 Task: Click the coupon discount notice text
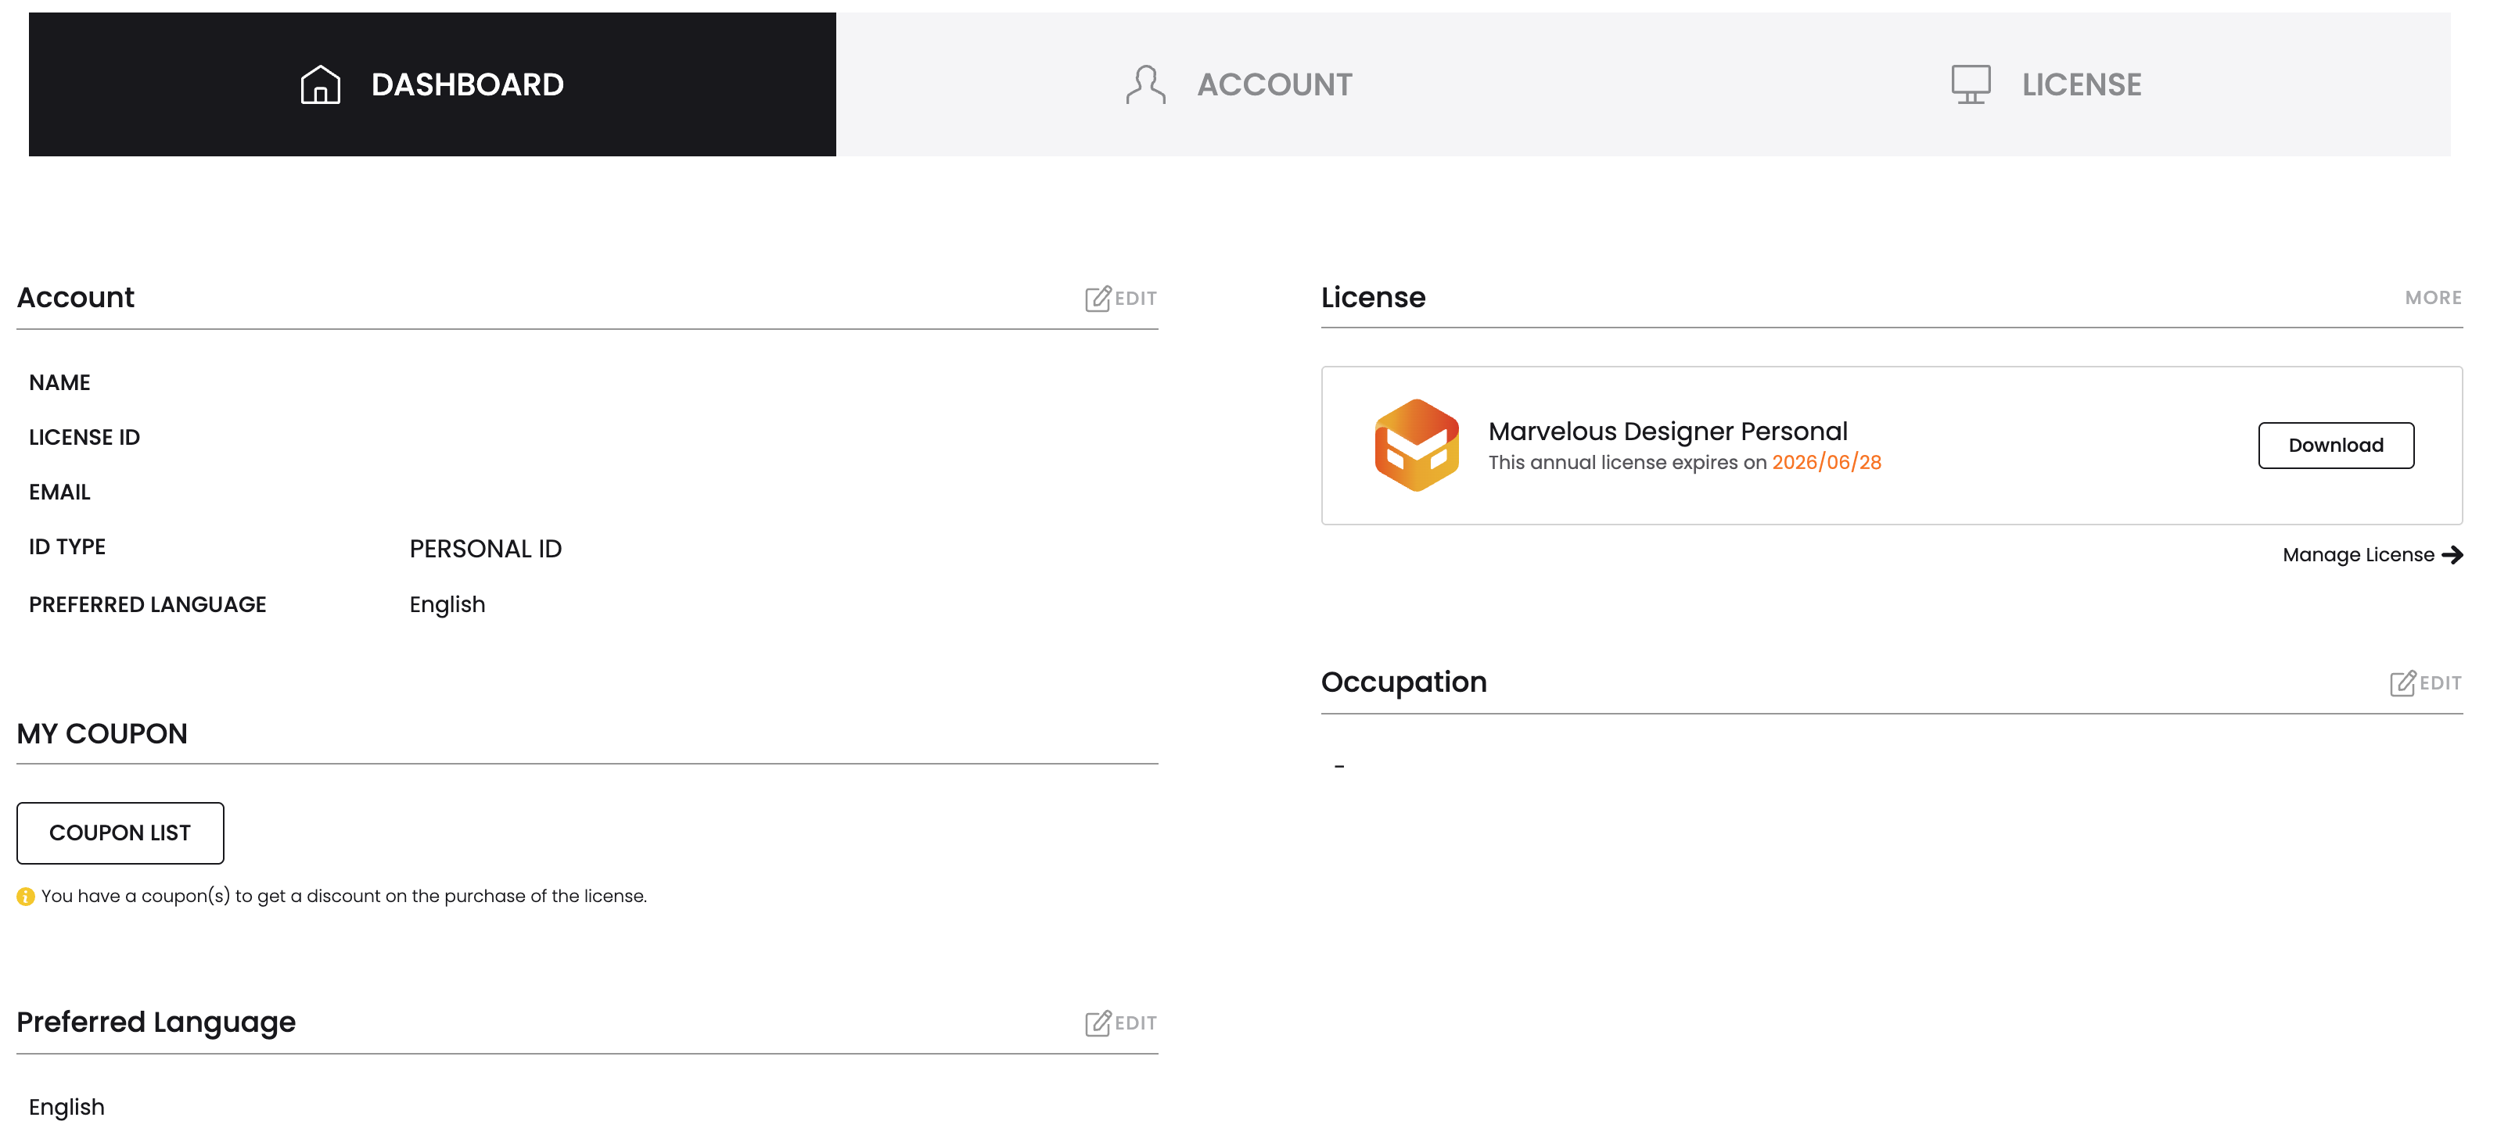[343, 896]
